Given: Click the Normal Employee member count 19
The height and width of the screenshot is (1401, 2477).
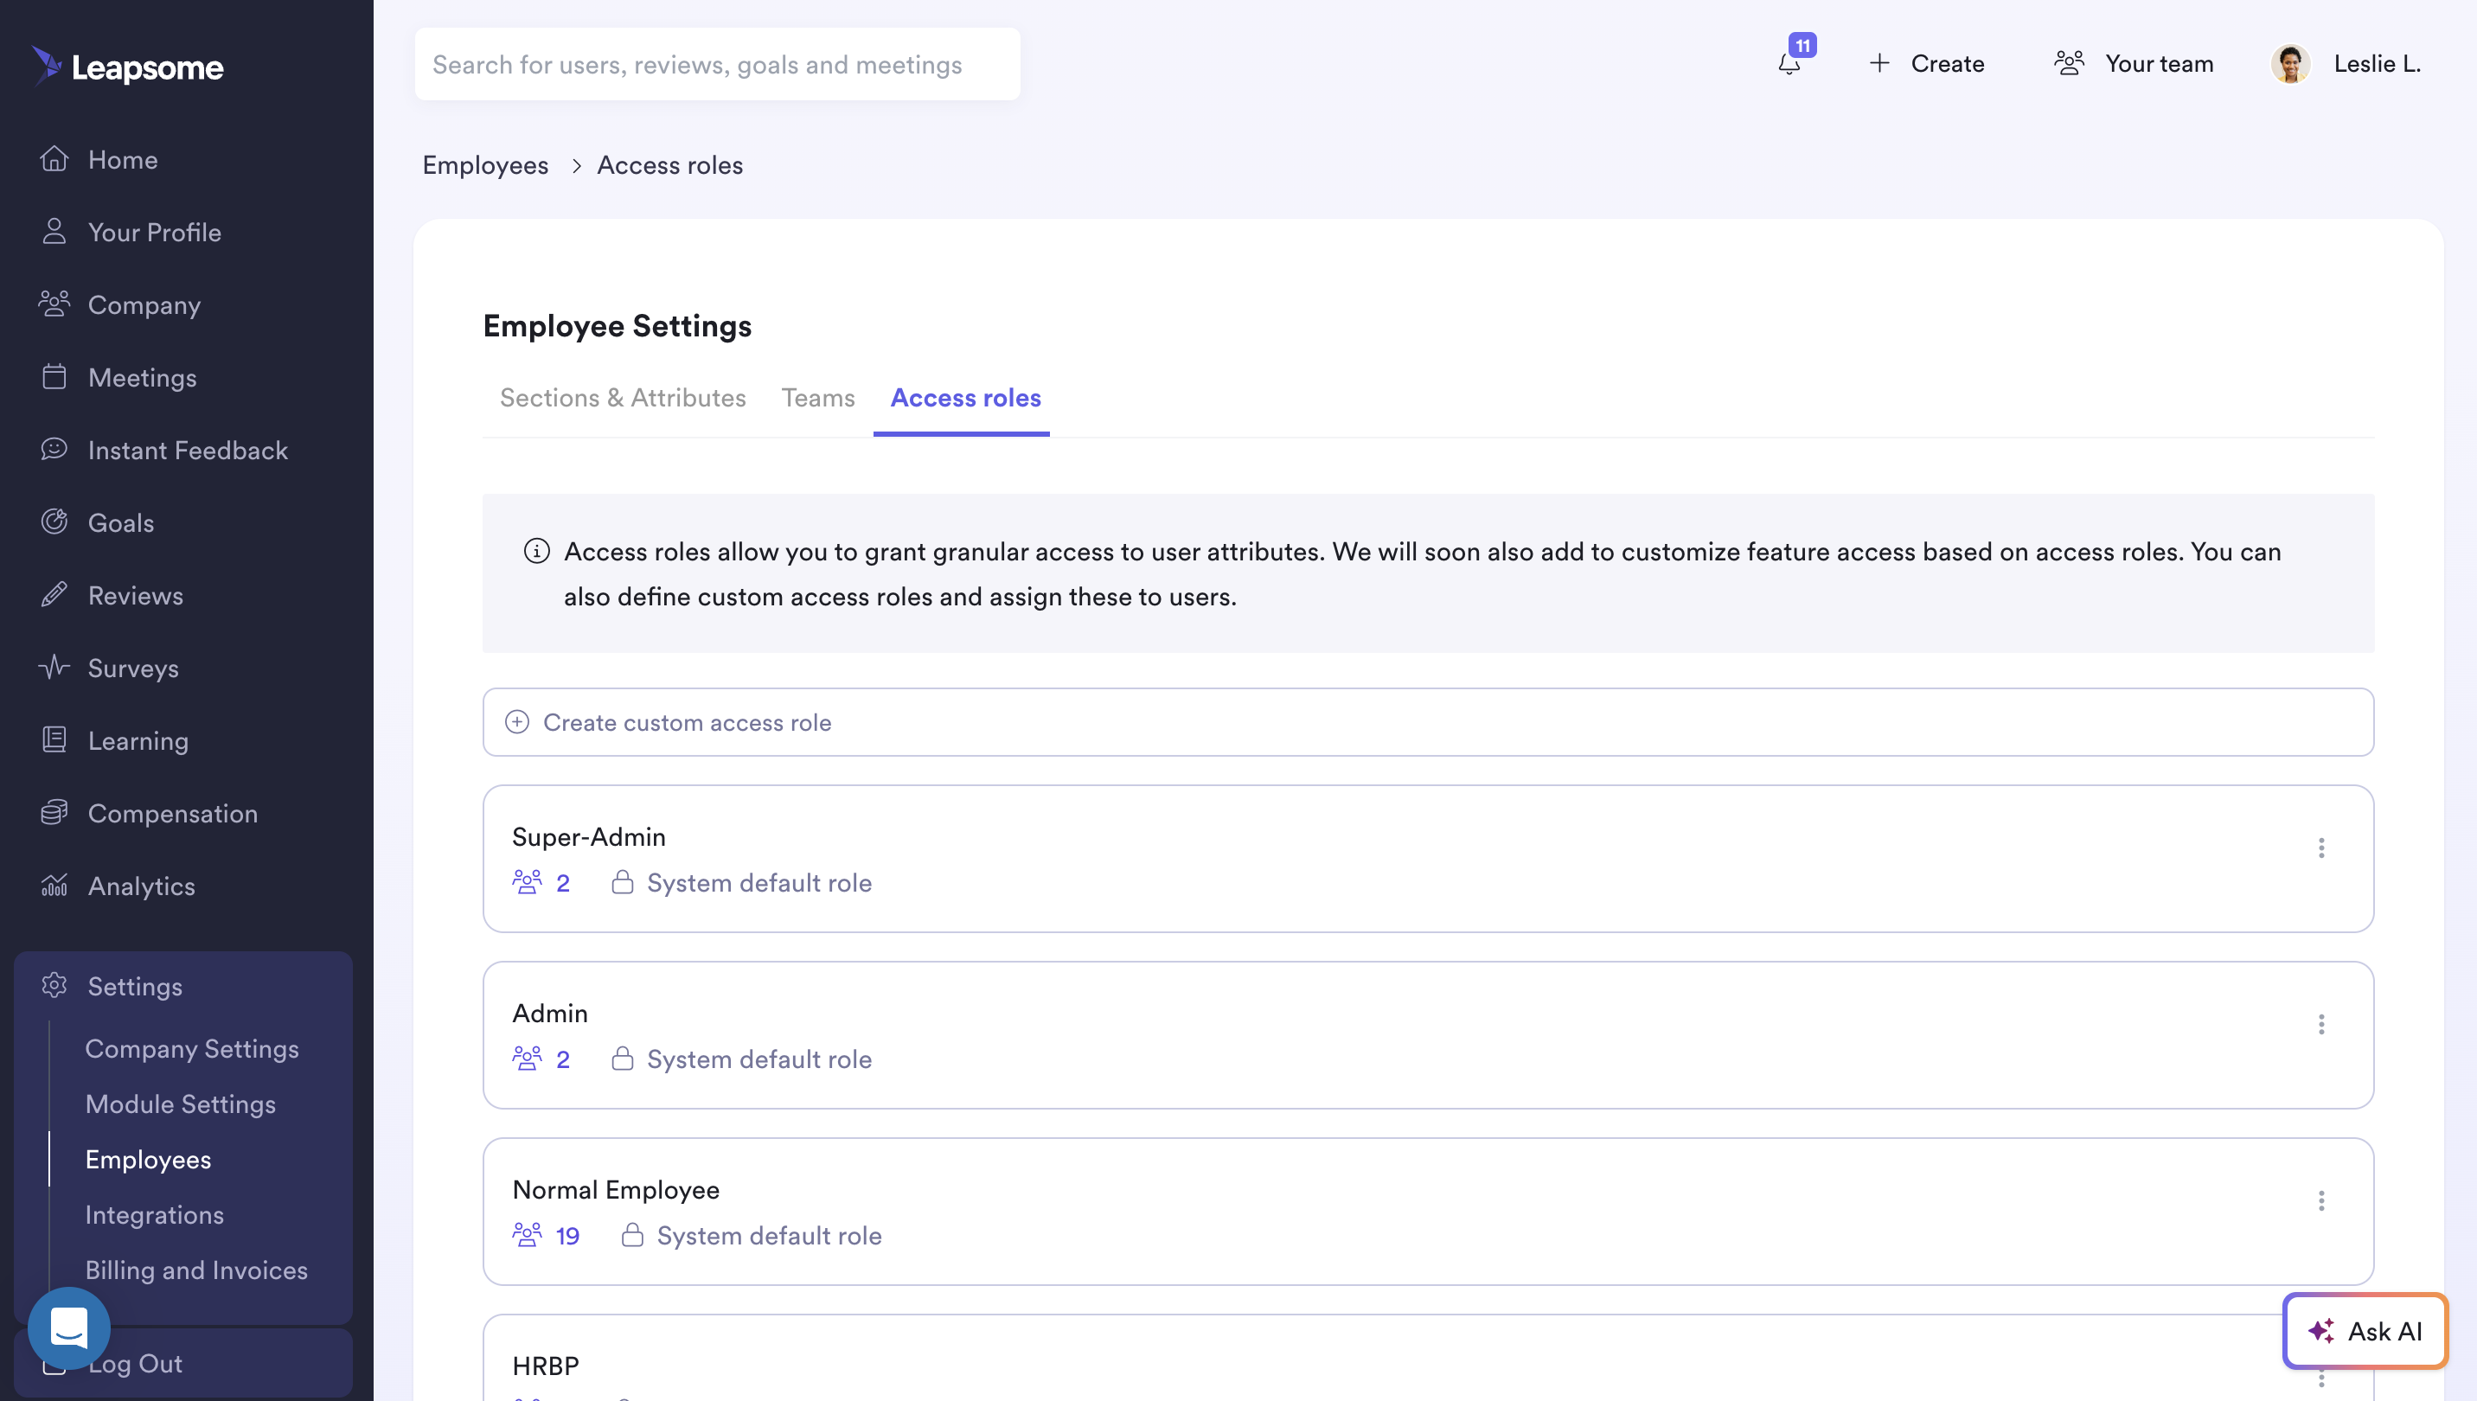Looking at the screenshot, I should (x=567, y=1235).
